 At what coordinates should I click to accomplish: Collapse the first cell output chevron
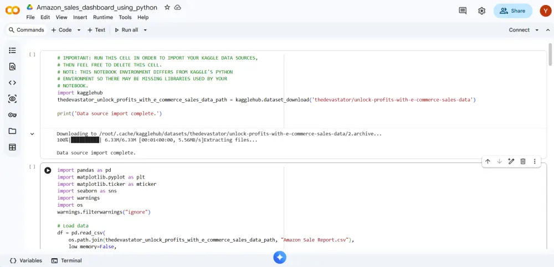[x=32, y=134]
